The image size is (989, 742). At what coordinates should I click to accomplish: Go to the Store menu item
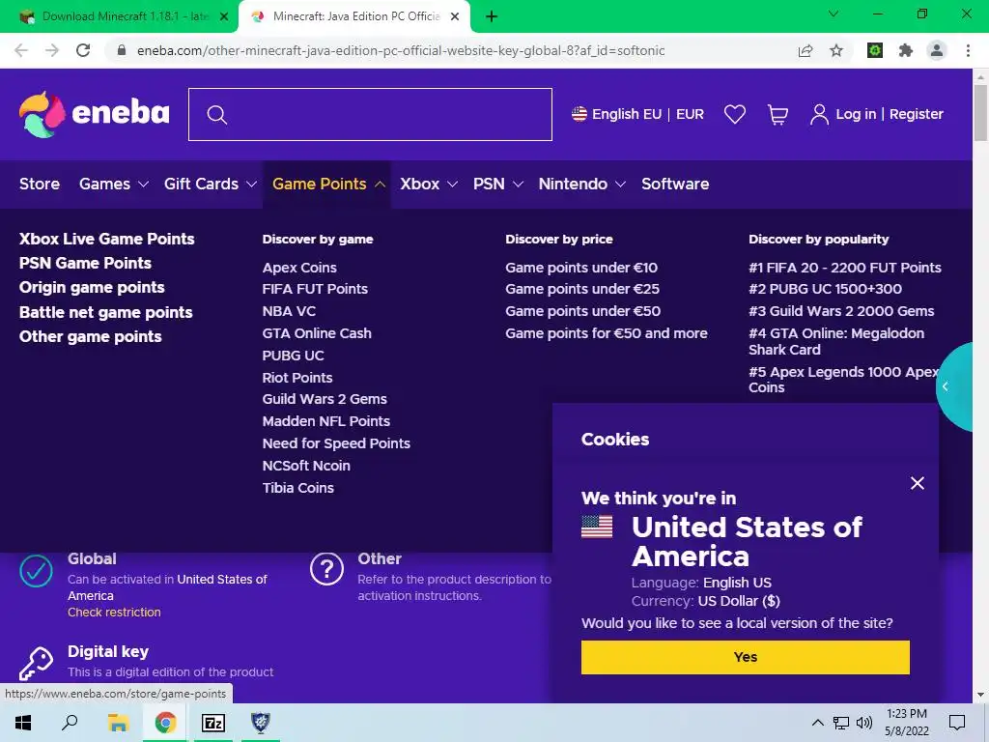39,184
